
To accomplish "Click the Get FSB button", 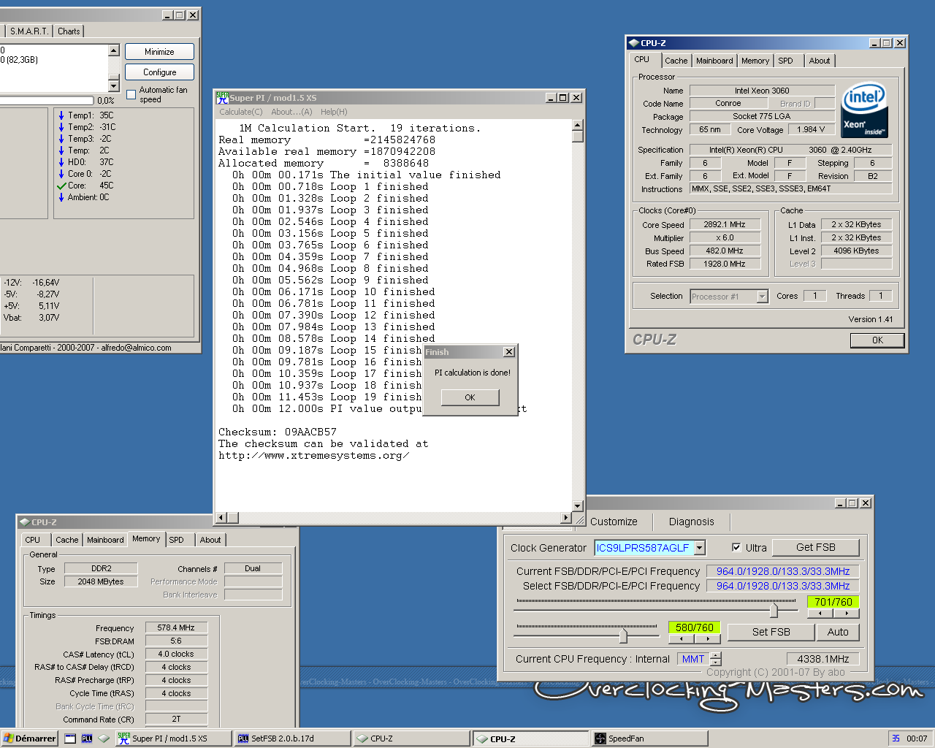I will tap(816, 547).
